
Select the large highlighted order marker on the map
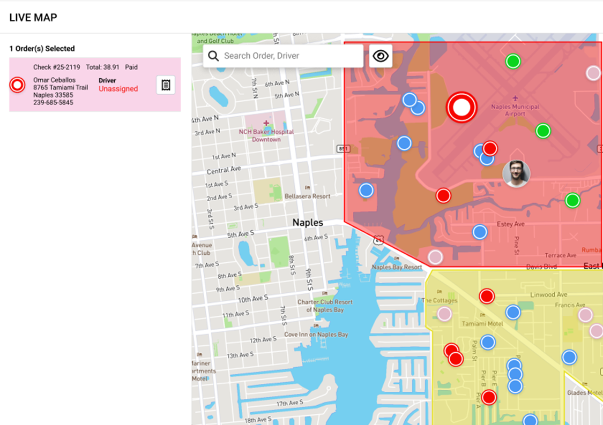click(461, 107)
